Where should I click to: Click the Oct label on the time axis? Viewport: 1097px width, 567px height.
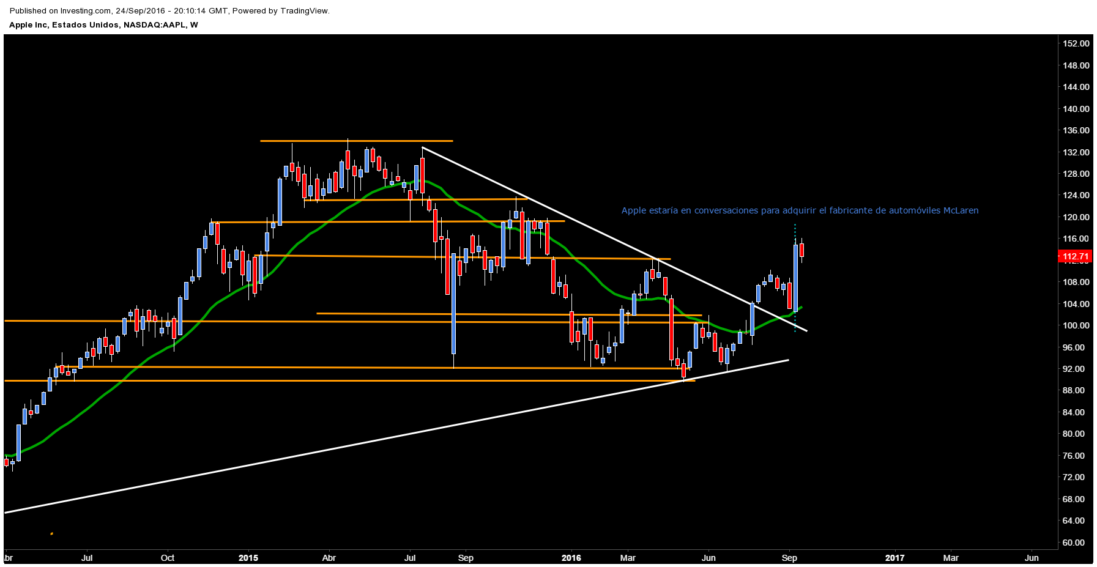click(x=168, y=558)
